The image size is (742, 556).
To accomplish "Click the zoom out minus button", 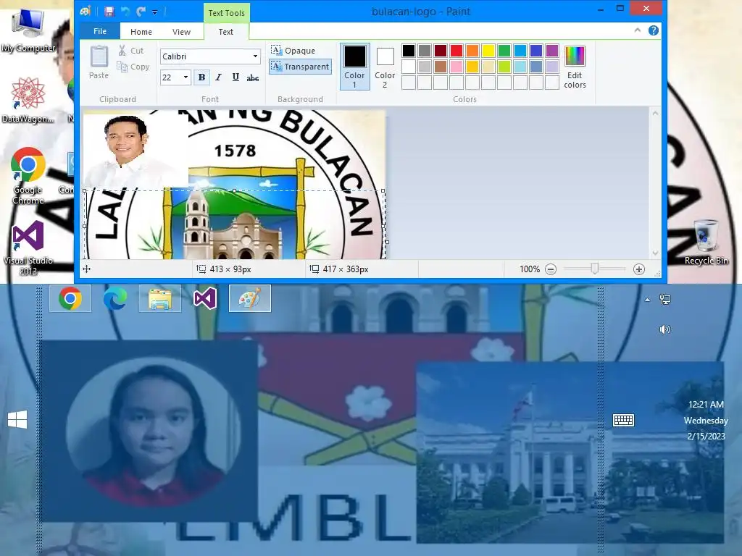I will click(551, 269).
